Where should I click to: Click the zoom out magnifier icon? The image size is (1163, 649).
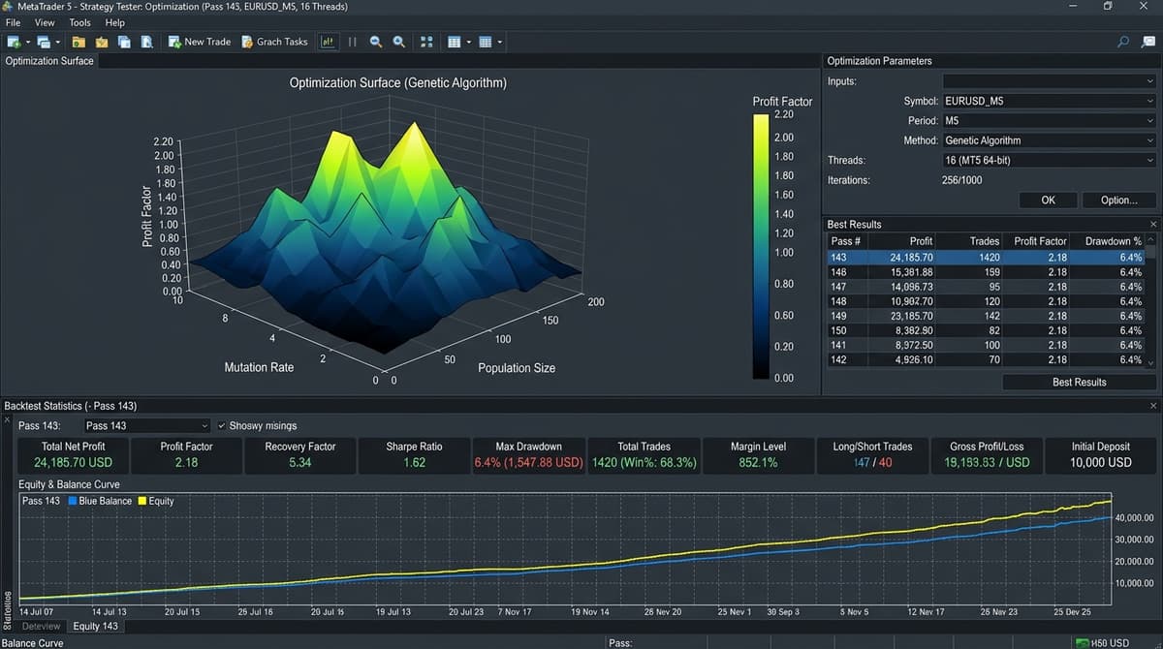[375, 42]
